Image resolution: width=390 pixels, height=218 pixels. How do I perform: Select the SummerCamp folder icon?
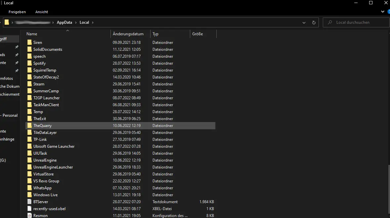[29, 91]
